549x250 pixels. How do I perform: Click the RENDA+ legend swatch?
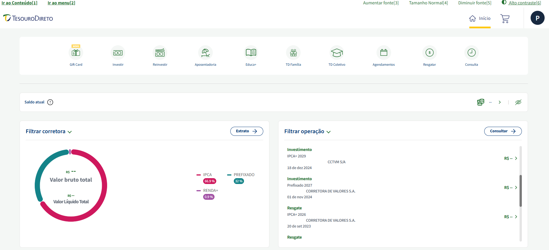[x=198, y=191]
